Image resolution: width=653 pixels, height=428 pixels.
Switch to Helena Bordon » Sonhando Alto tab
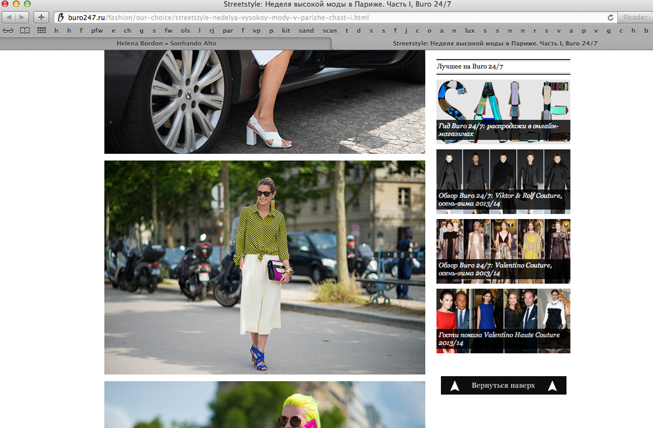166,43
